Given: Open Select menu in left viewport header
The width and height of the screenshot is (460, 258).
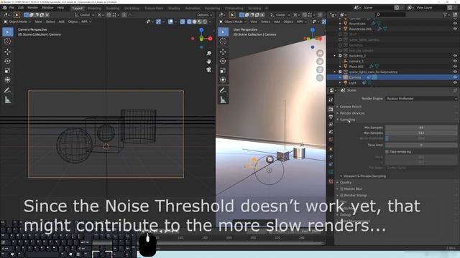Looking at the screenshot, I should 50,21.
